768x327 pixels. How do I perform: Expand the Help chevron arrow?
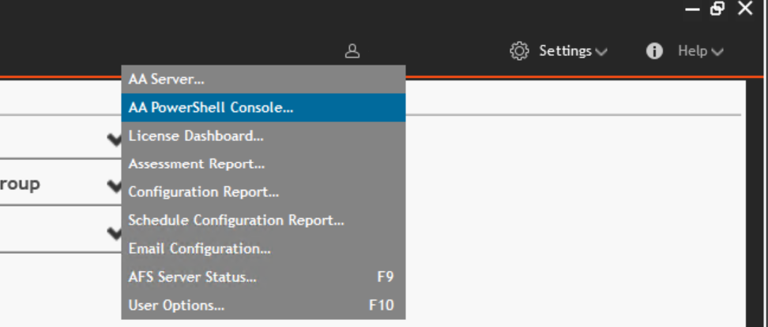(717, 52)
